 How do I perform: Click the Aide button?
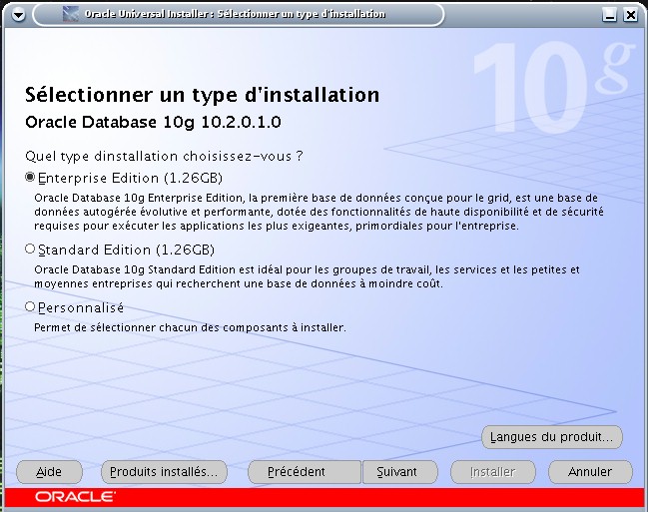tap(49, 471)
